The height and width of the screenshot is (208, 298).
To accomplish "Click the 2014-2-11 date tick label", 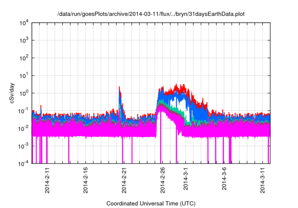I will point(47,181).
